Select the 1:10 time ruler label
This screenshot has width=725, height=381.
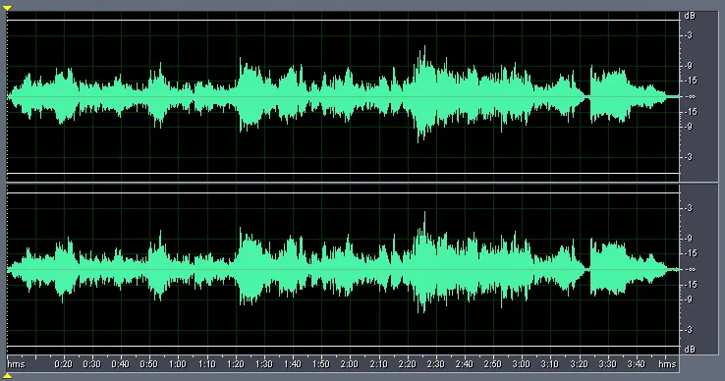point(206,364)
